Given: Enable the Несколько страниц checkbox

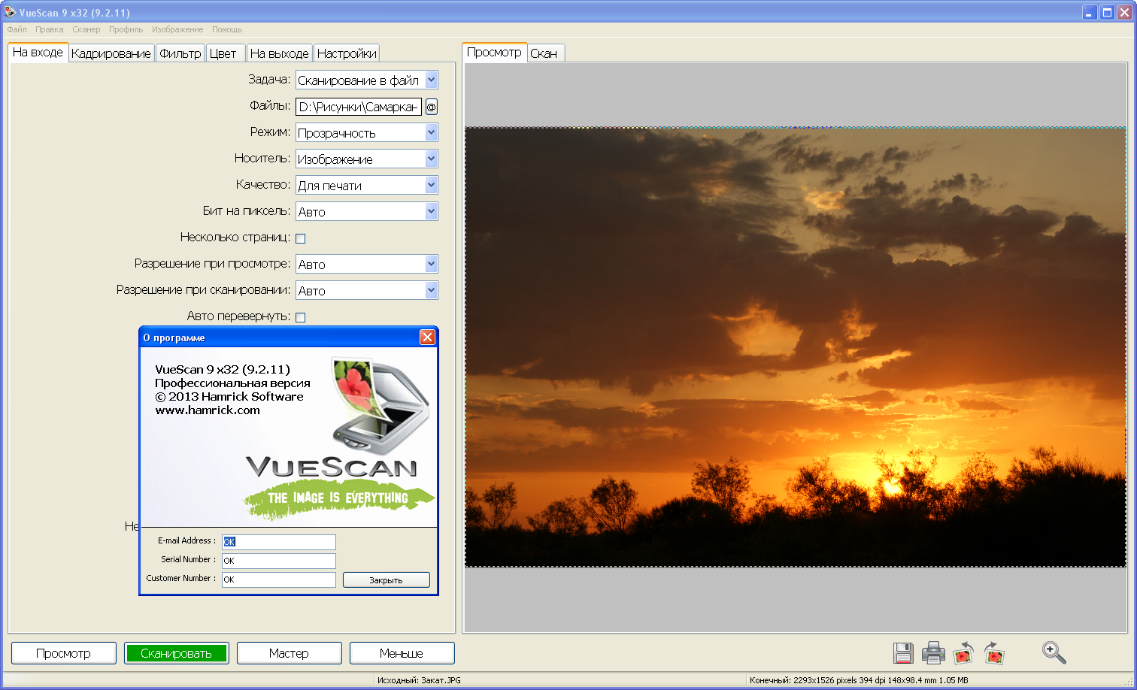Looking at the screenshot, I should (x=301, y=238).
